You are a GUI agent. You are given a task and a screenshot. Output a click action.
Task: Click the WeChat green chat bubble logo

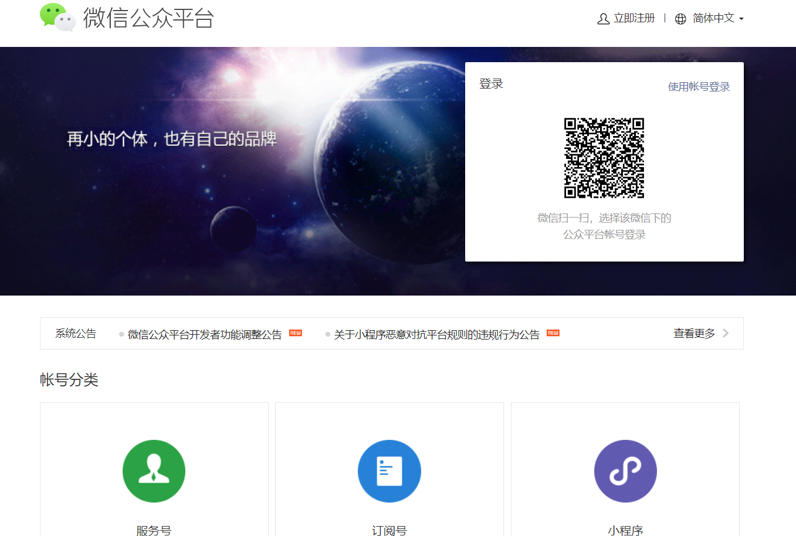(57, 17)
